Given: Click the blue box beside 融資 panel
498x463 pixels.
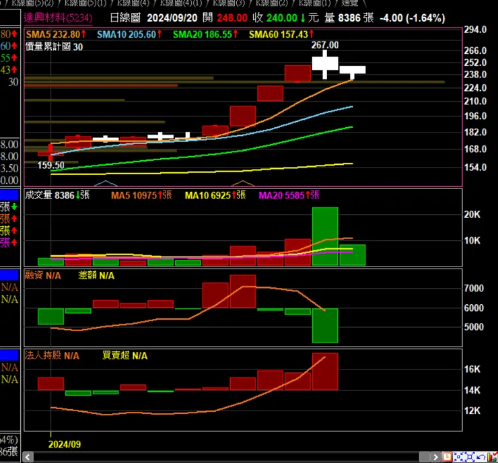Looking at the screenshot, I should pos(9,275).
